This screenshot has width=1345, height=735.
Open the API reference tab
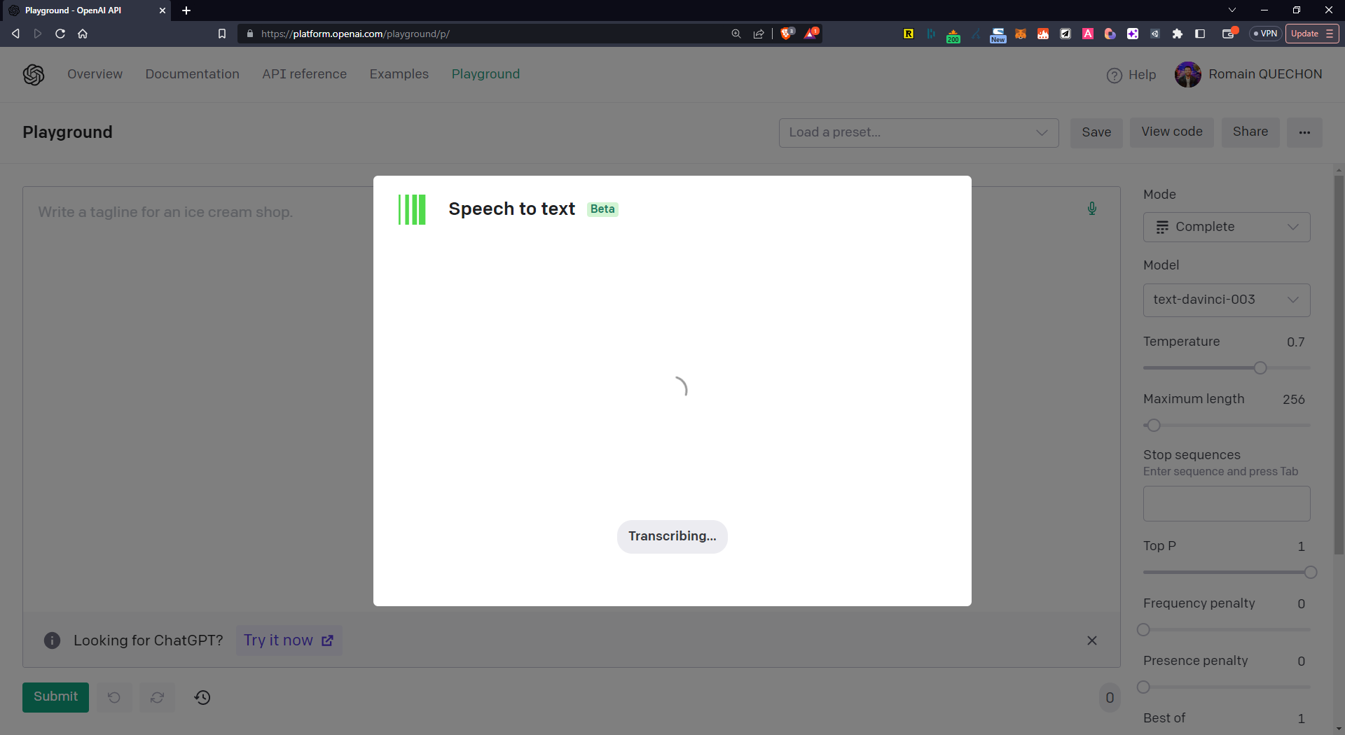[304, 74]
